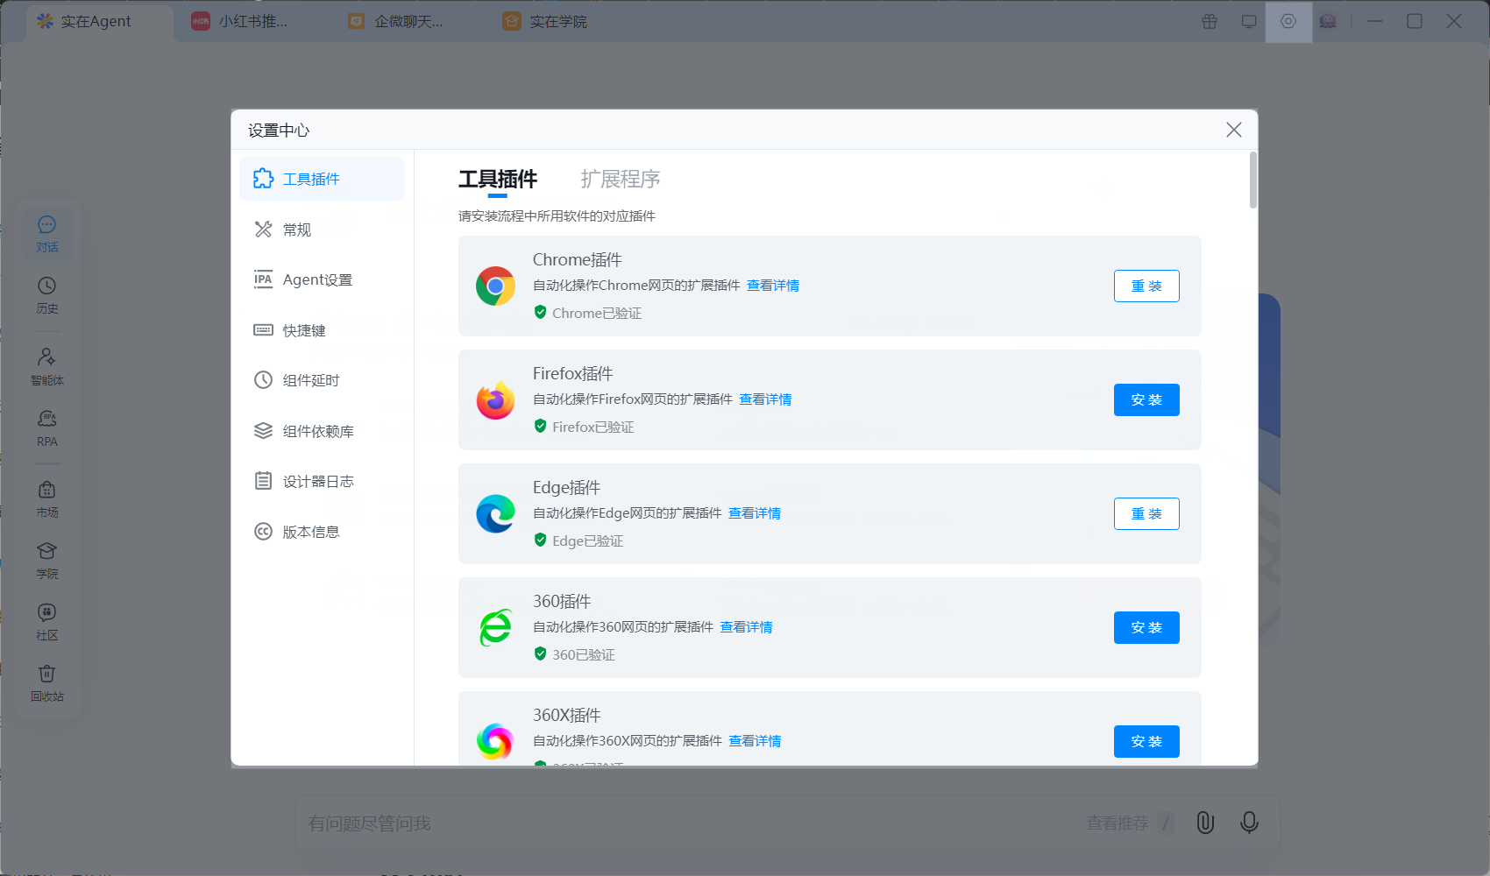Click the keyboard 快捷键 icon
1490x876 pixels.
click(263, 330)
